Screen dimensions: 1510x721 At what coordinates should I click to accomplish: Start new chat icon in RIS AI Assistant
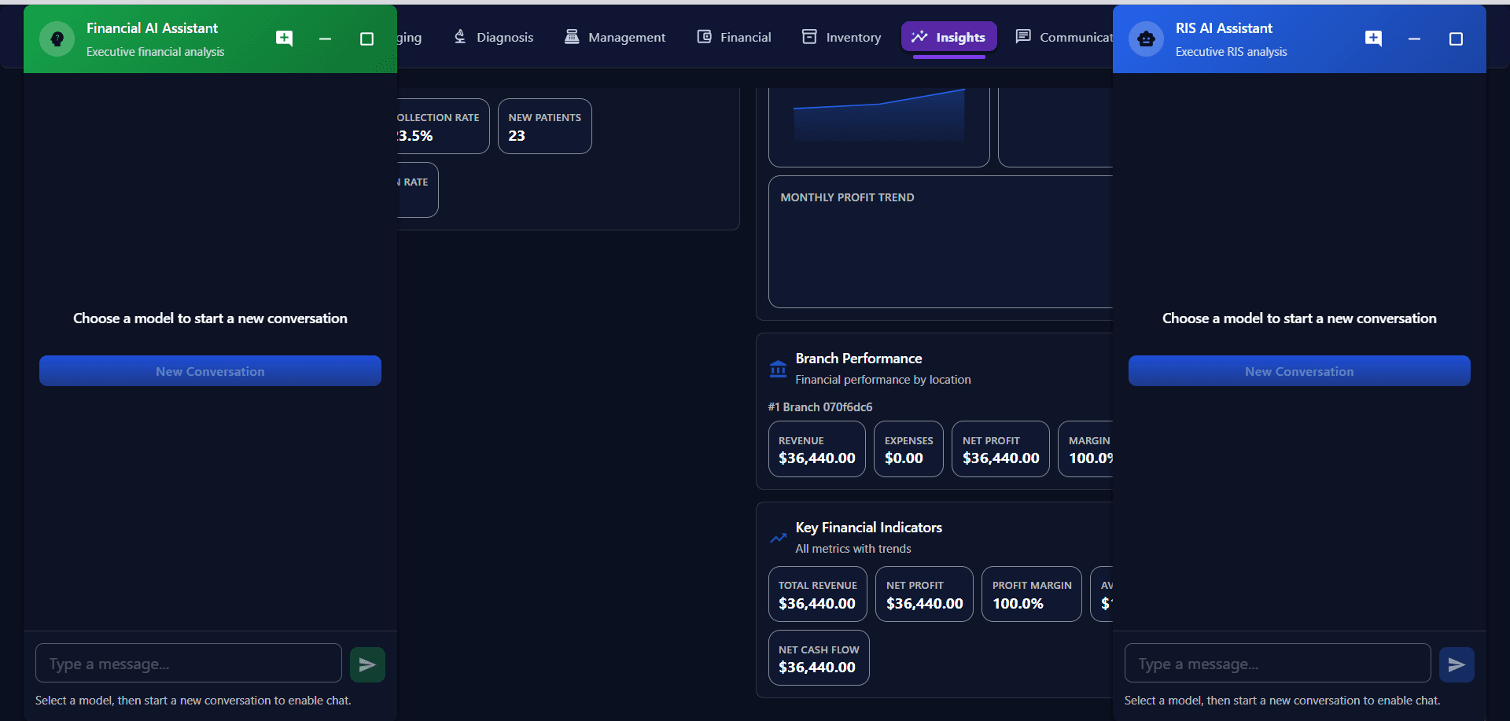coord(1373,39)
